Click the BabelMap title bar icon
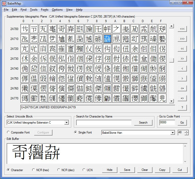 [x=4, y=4]
